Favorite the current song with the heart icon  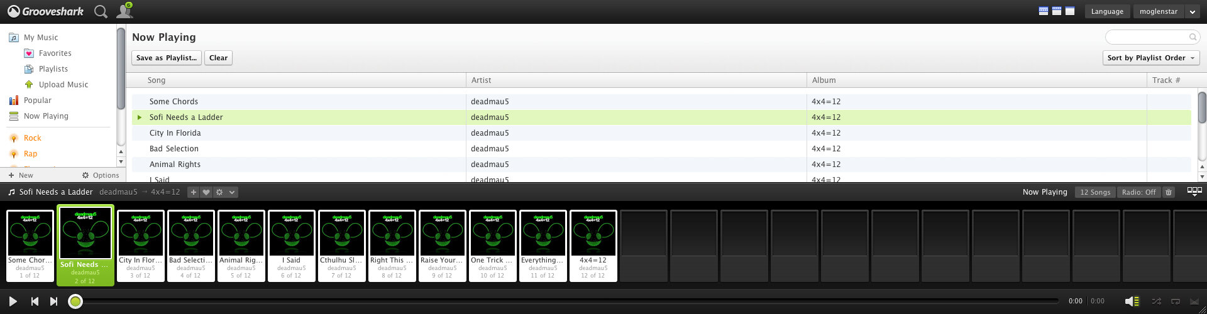click(x=206, y=192)
